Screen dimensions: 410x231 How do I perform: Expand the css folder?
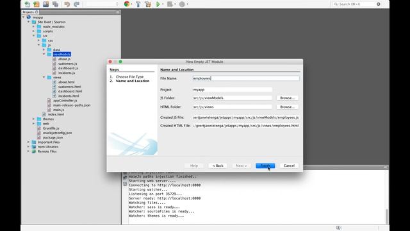(38, 40)
